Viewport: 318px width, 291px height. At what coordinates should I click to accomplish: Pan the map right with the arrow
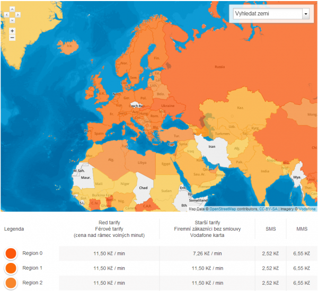tap(18, 14)
